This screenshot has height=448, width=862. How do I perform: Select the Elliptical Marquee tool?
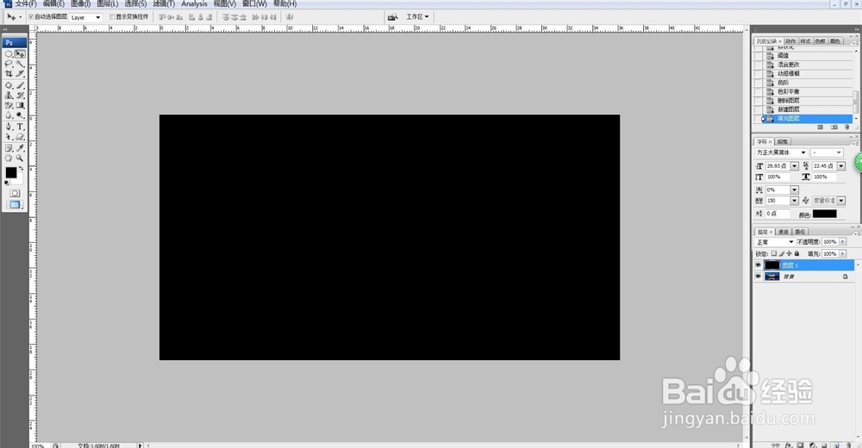(9, 54)
